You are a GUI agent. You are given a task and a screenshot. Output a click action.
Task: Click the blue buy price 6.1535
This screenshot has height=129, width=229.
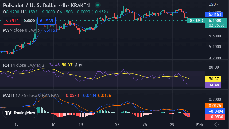46,21
